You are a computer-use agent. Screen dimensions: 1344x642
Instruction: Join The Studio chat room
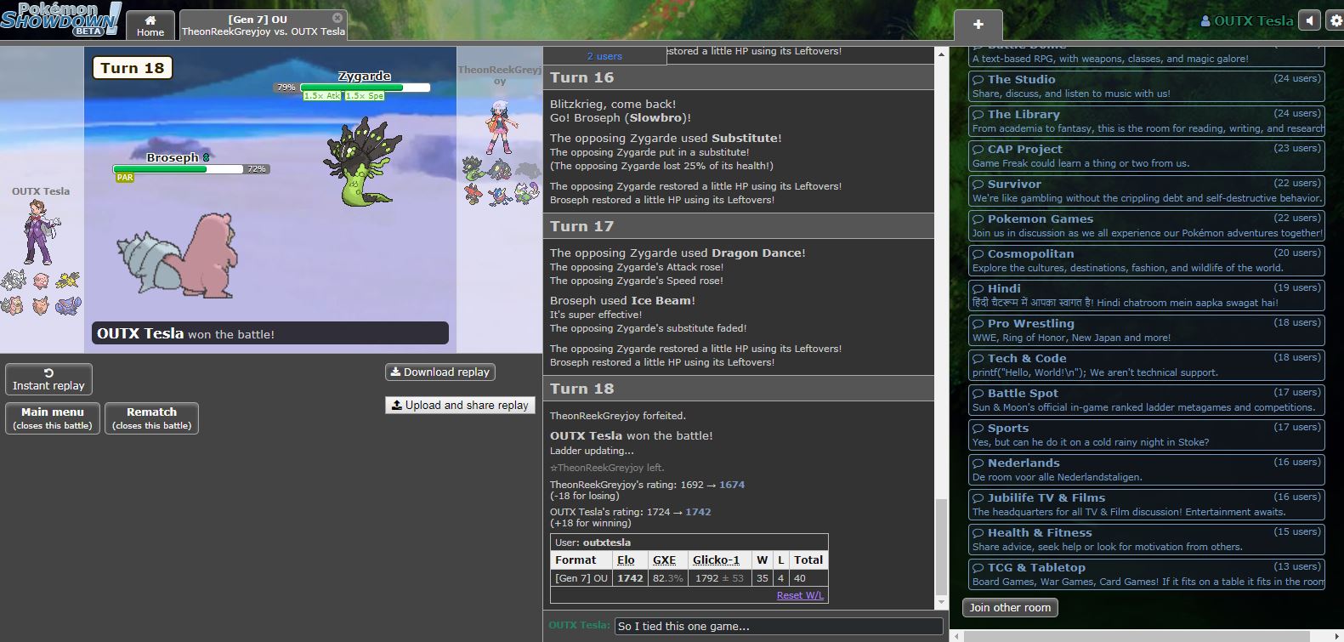tap(1147, 86)
